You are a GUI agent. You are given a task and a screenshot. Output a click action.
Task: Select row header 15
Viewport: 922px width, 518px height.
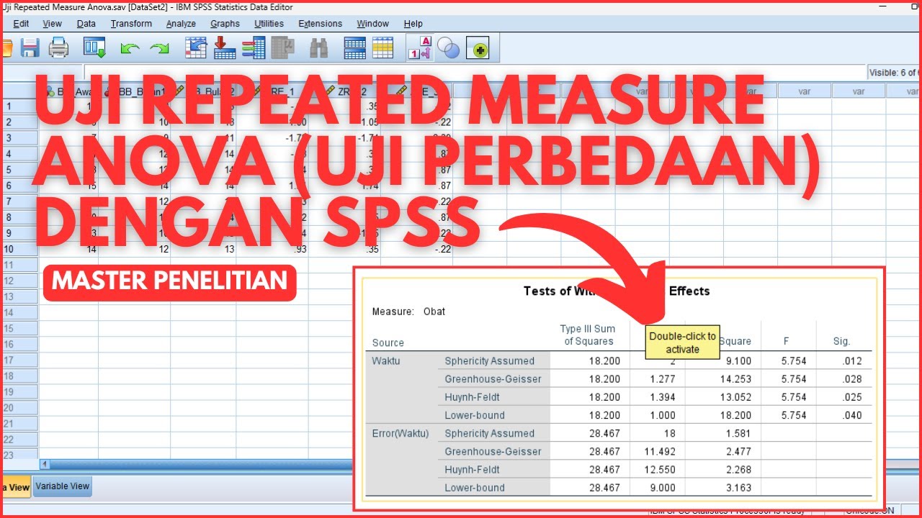[19, 328]
